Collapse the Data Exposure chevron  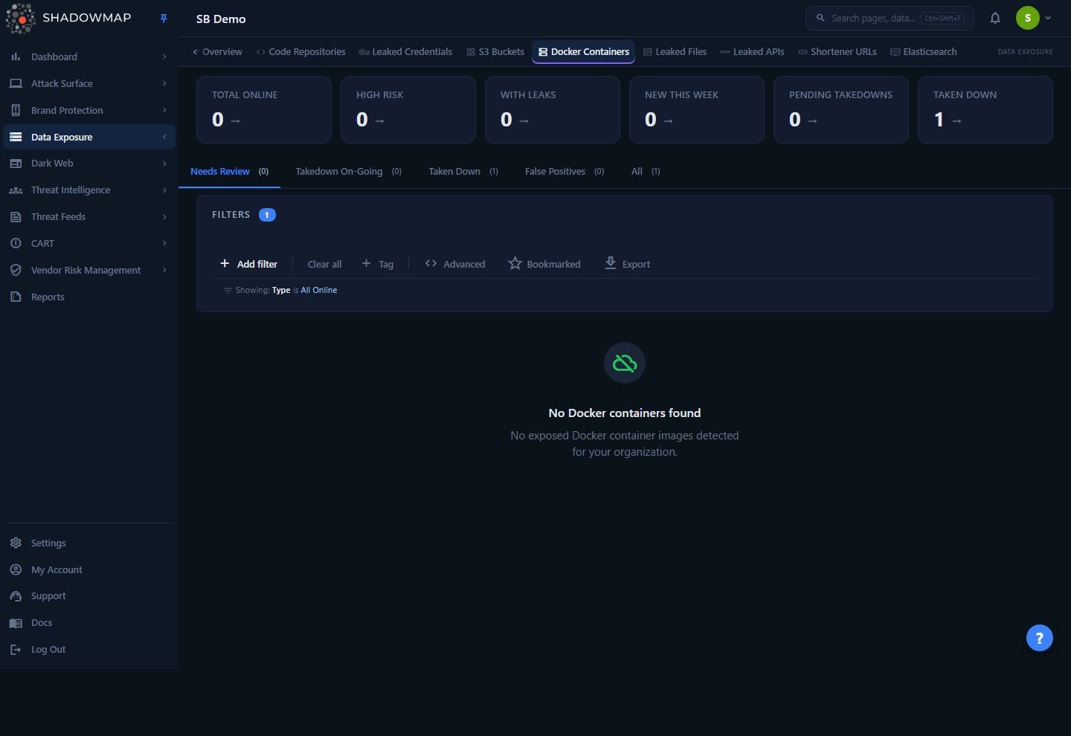coord(164,137)
